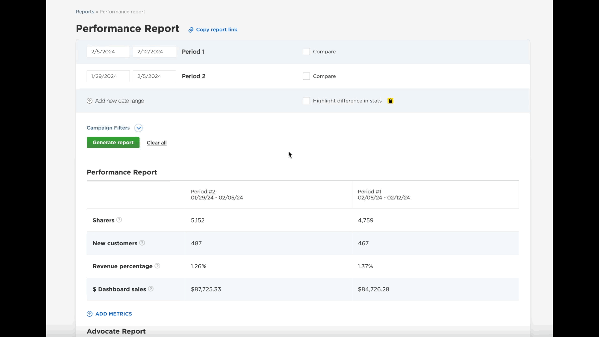This screenshot has width=599, height=337.
Task: Click the Advocate Report heading
Action: point(116,331)
